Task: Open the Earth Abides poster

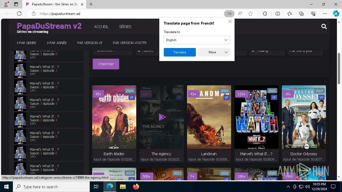Action: [114, 117]
